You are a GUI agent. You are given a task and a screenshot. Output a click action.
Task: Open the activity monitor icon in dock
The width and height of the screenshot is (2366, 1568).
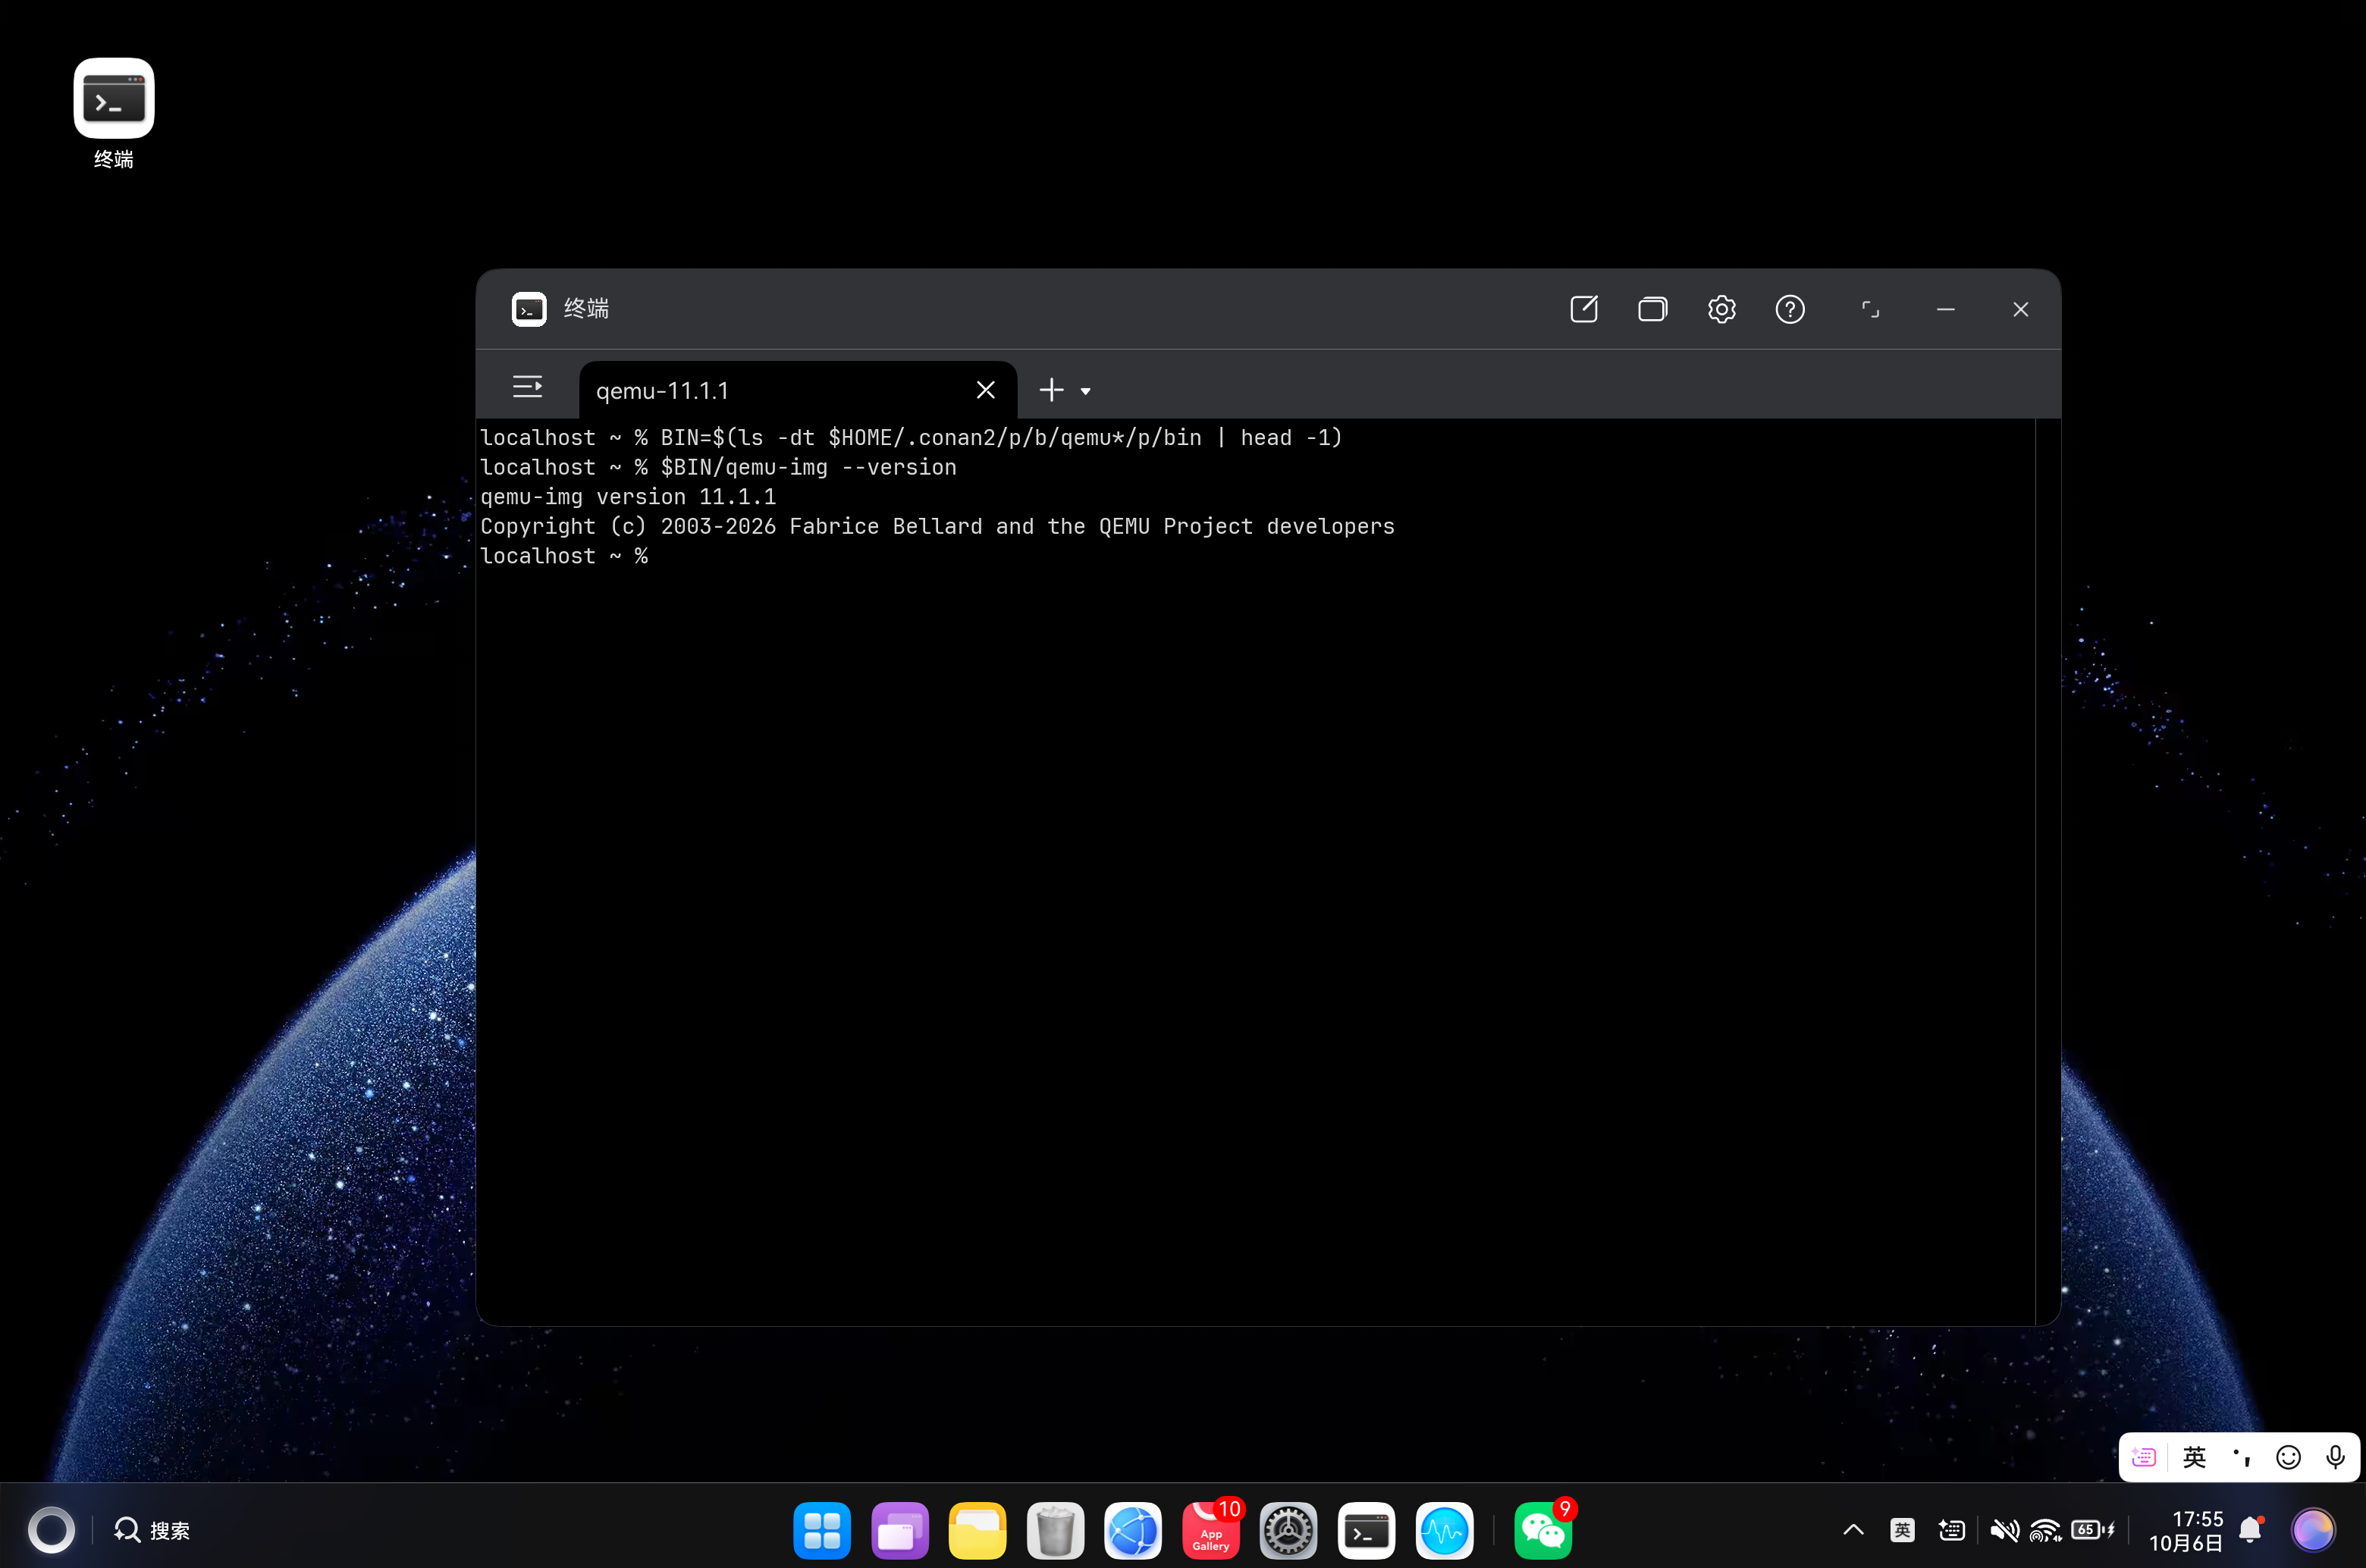point(1444,1530)
